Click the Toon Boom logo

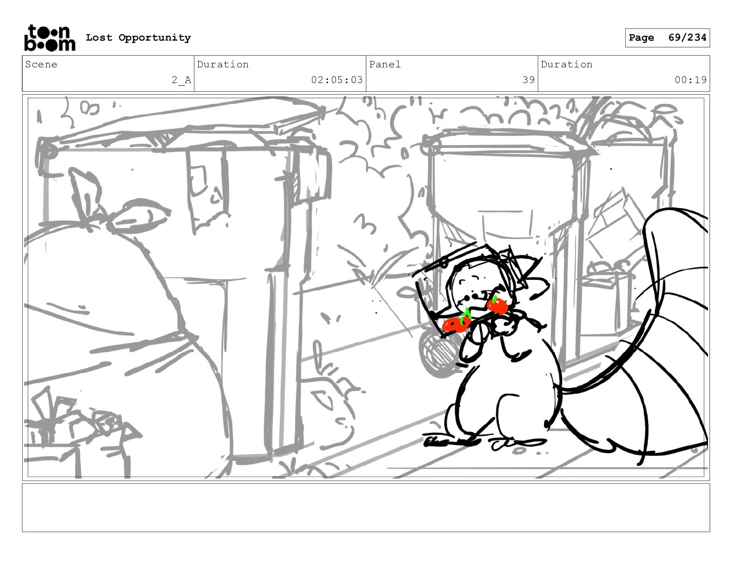[x=49, y=38]
